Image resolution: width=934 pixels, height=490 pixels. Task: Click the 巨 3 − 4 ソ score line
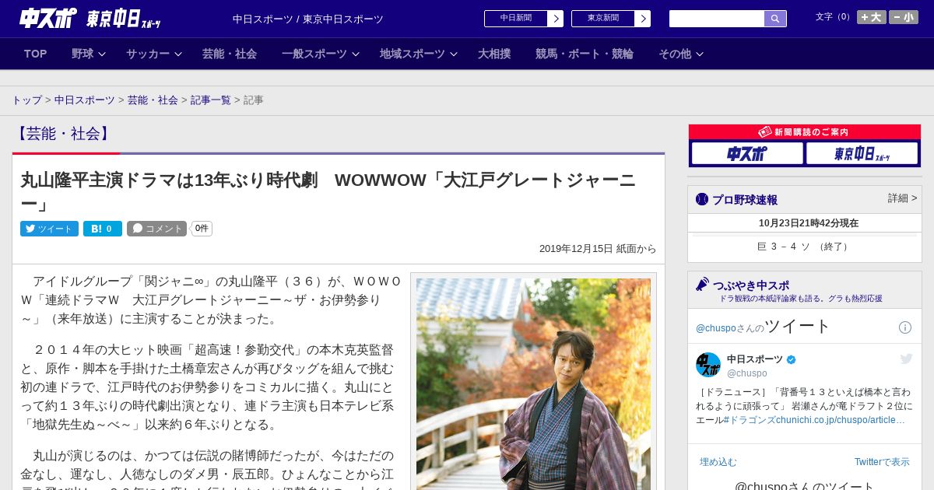[804, 247]
